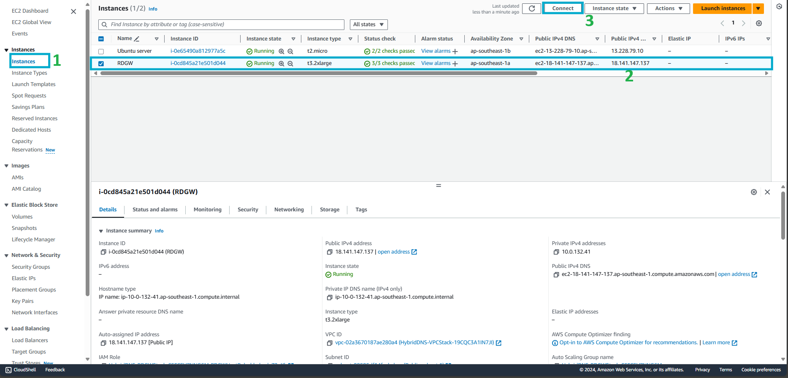The height and width of the screenshot is (378, 788).
Task: Open the Instance state dropdown
Action: click(x=614, y=8)
